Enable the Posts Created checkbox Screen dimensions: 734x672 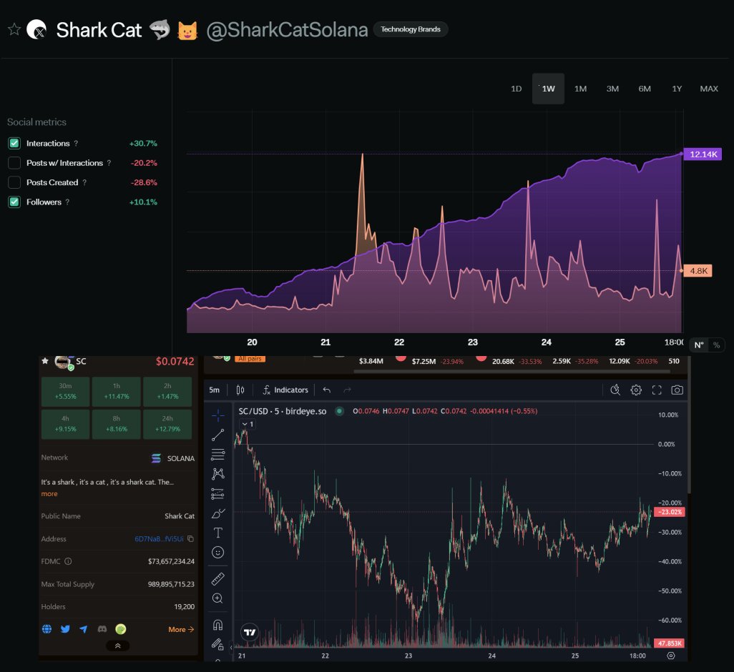[14, 182]
